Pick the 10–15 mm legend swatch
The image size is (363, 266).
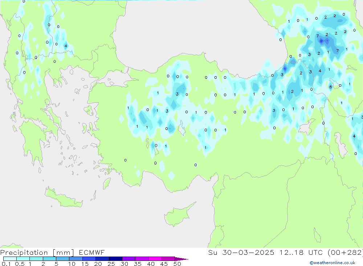point(76,259)
